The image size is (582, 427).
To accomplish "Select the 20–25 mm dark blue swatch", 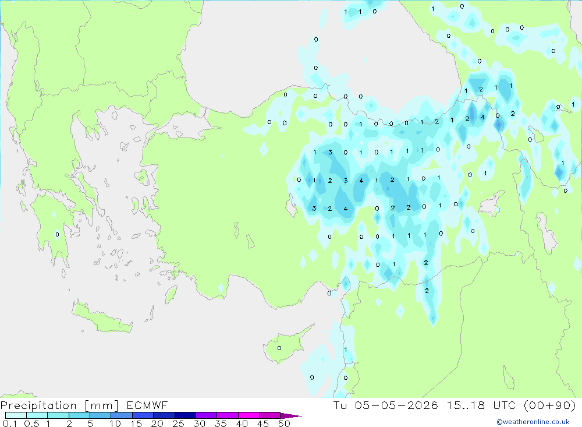I will [164, 415].
